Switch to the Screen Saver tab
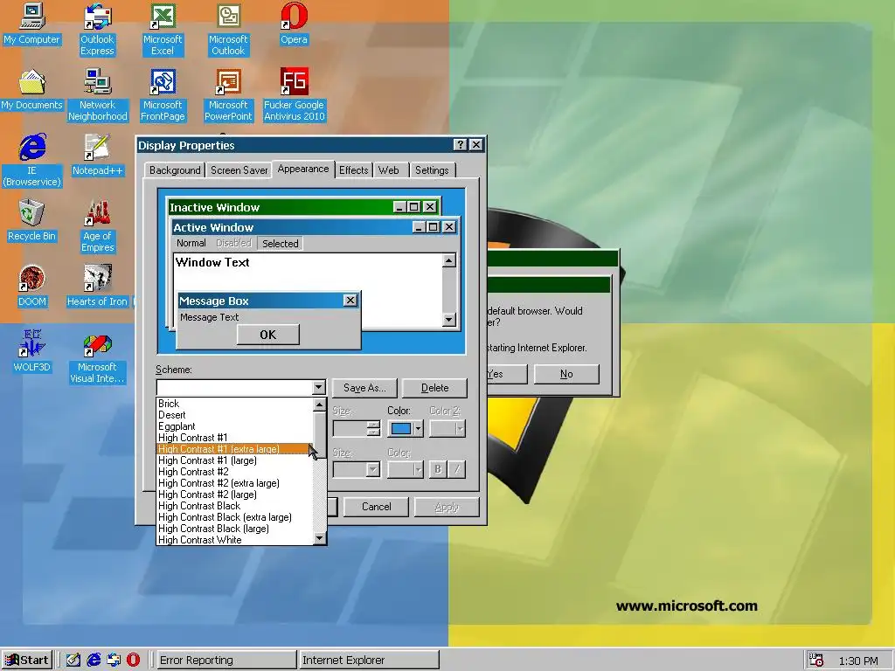The height and width of the screenshot is (671, 895). pos(239,170)
